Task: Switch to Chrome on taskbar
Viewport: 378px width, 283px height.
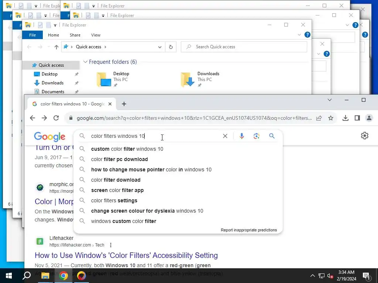Action: 63,276
